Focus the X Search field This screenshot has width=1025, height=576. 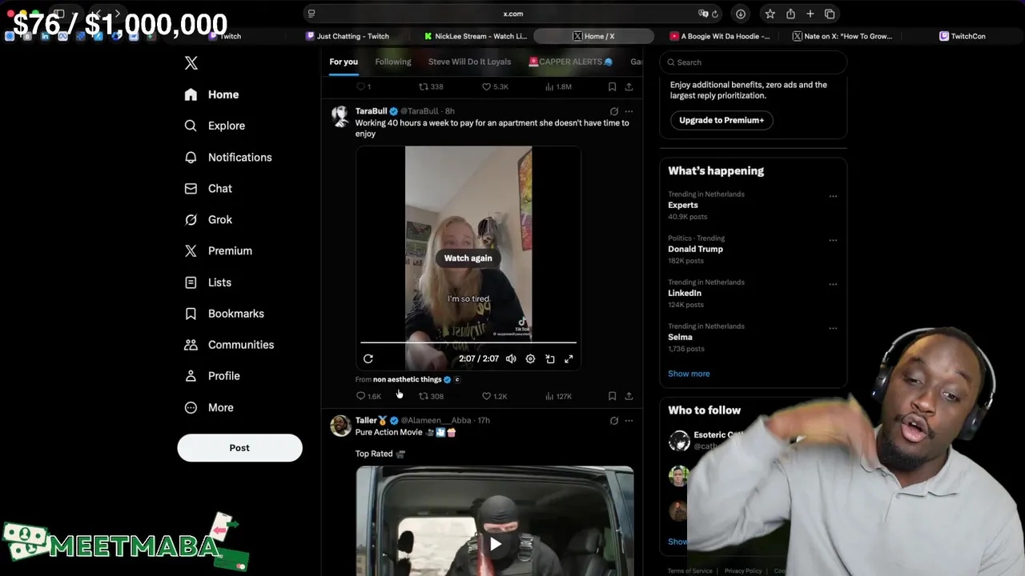point(753,62)
